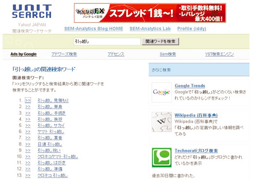The width and height of the screenshot is (253, 179).
Task: Click >> next to 引っ越し 単身
Action: (28, 107)
